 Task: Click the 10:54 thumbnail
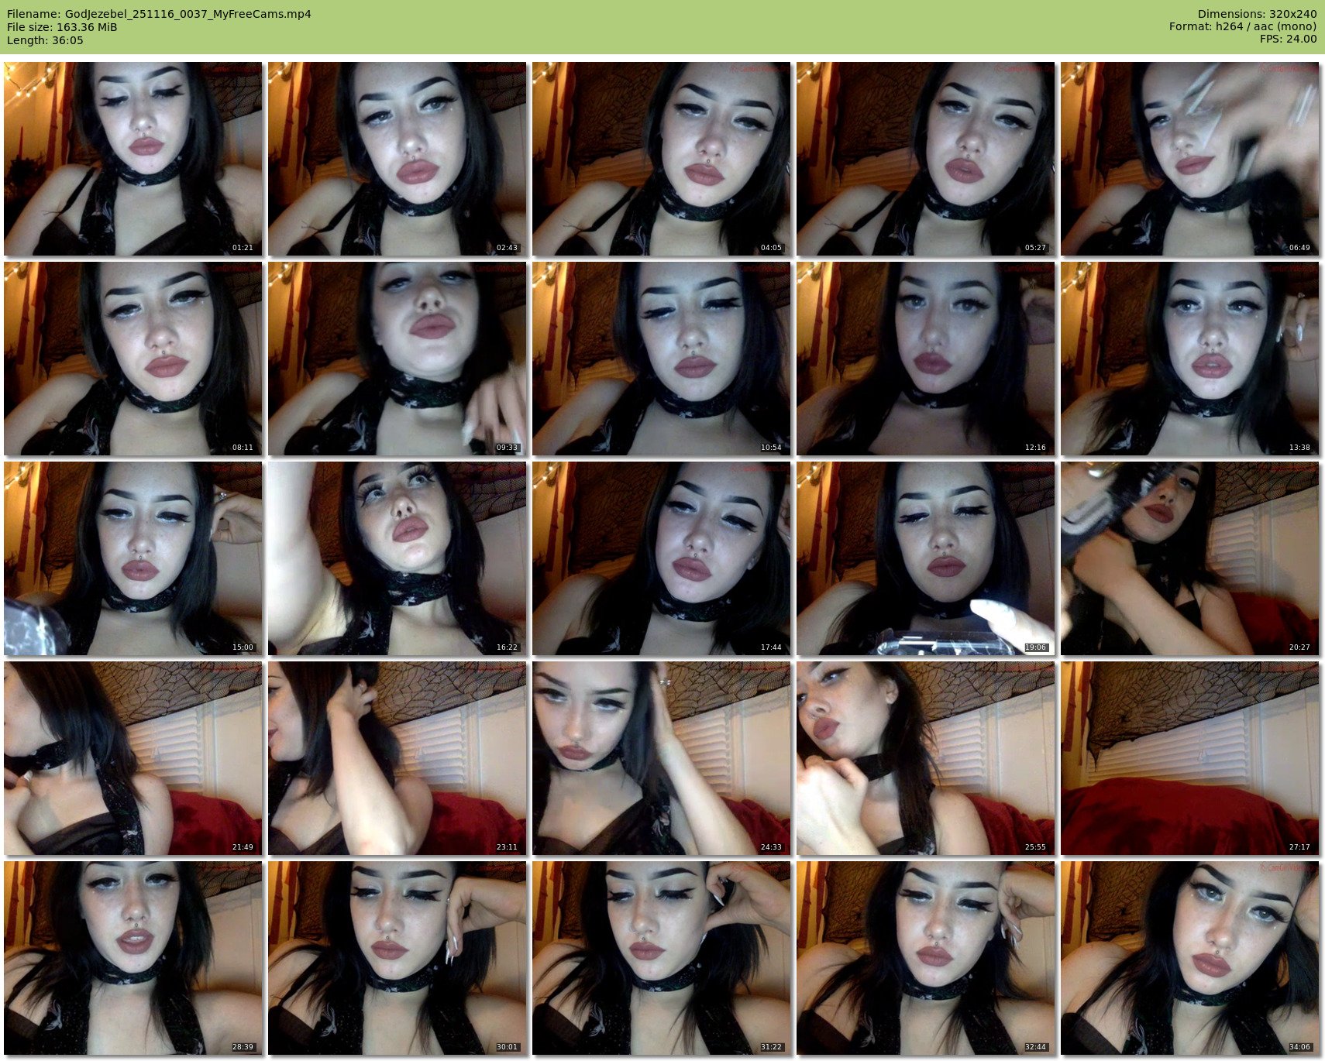(x=661, y=359)
